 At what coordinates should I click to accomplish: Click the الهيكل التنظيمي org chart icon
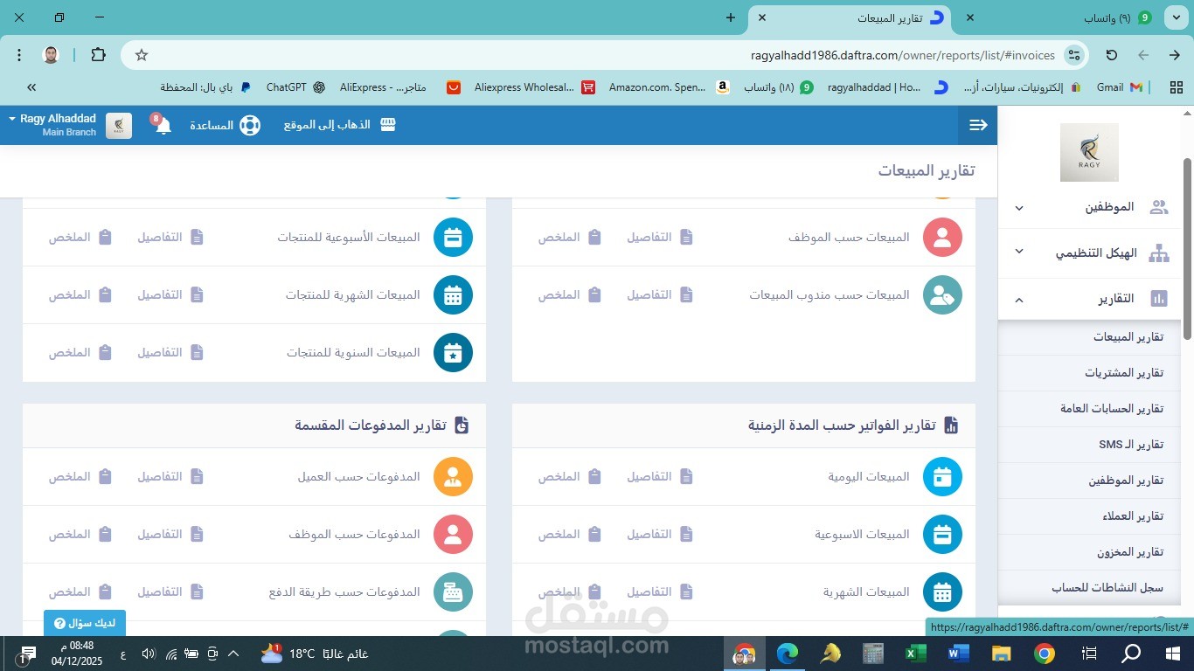point(1159,253)
